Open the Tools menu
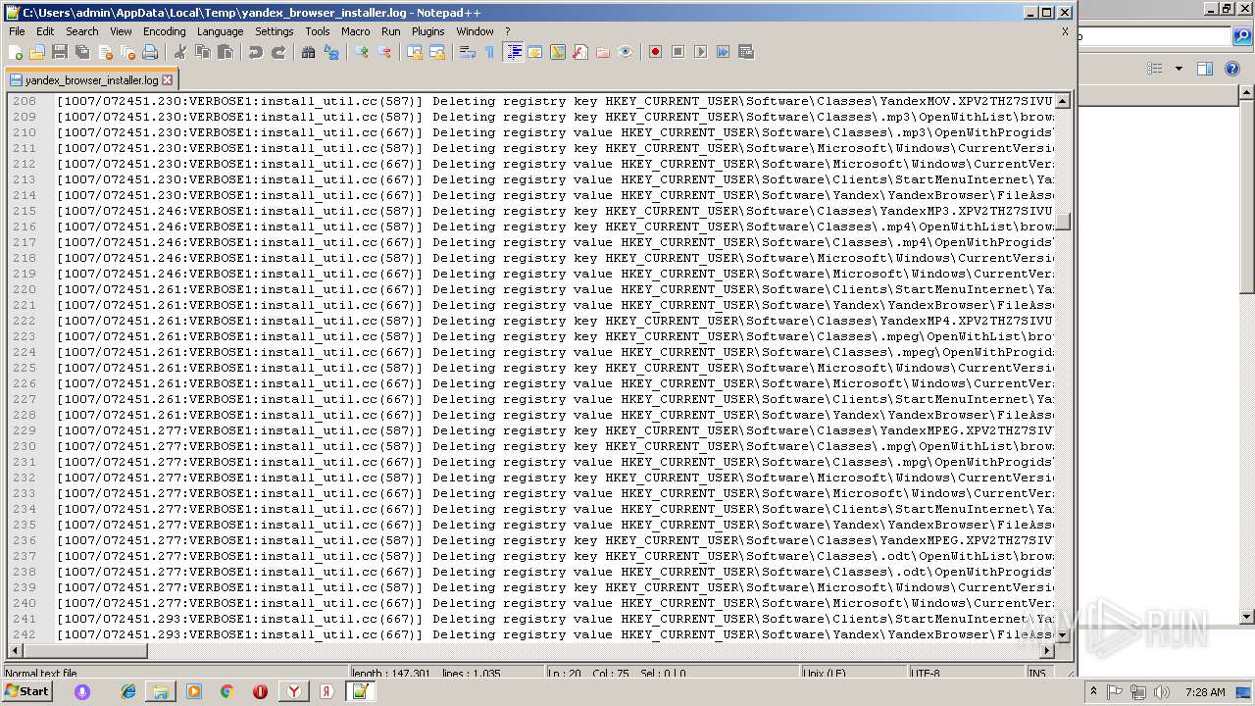The height and width of the screenshot is (706, 1255). click(318, 31)
